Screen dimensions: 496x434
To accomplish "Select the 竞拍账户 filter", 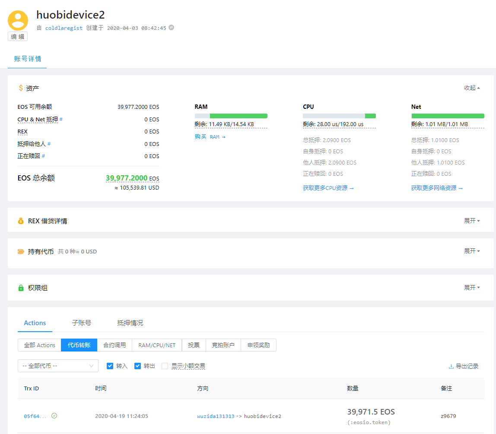I will pos(223,345).
